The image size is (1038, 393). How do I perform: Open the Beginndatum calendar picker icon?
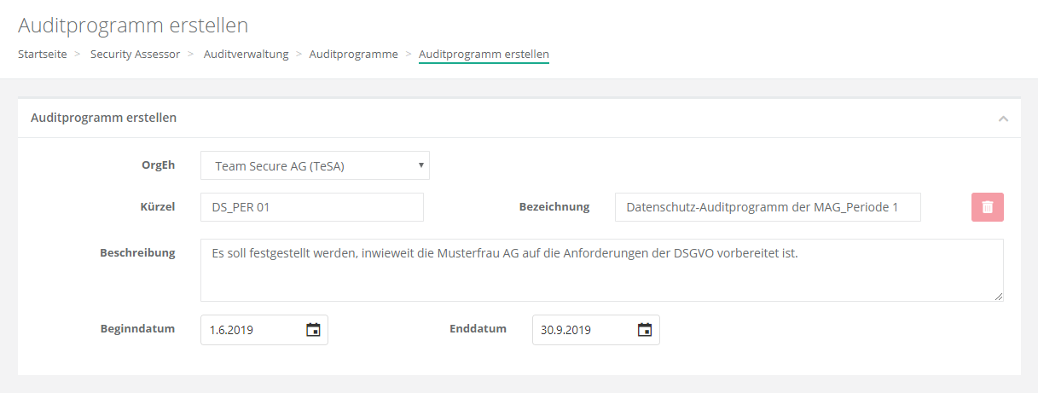pyautogui.click(x=313, y=330)
